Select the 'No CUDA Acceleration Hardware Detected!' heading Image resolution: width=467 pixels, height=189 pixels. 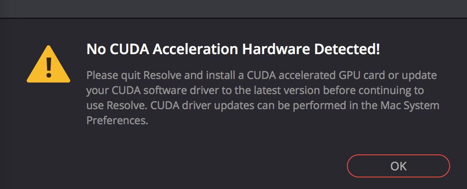point(233,50)
